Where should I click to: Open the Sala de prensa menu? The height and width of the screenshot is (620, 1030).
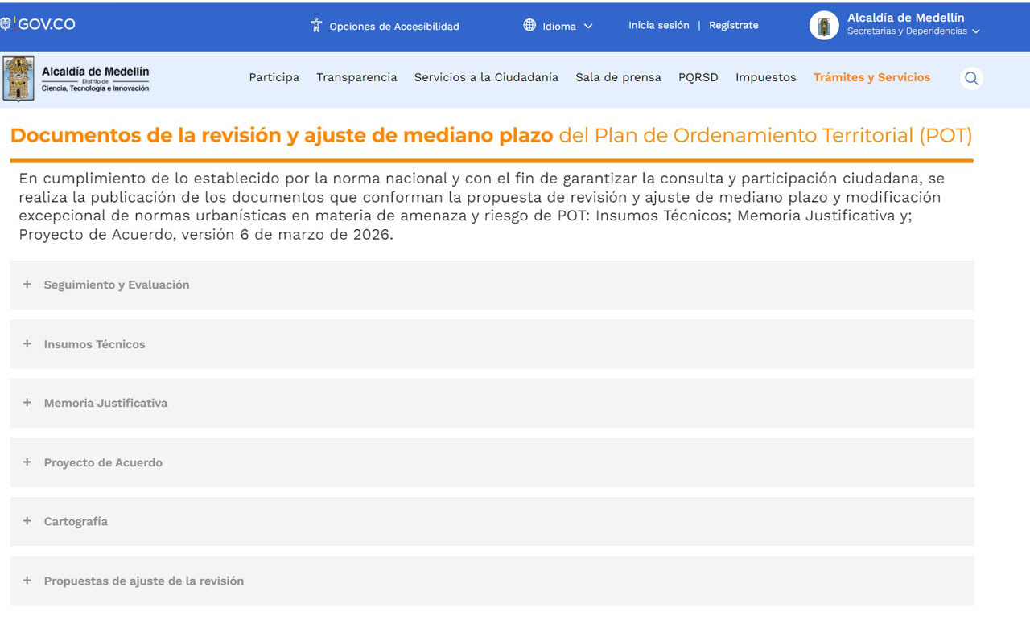tap(618, 77)
